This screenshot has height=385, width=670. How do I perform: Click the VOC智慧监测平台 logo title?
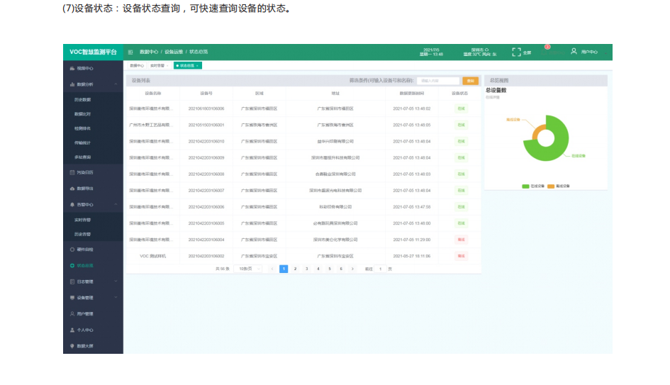(x=93, y=52)
